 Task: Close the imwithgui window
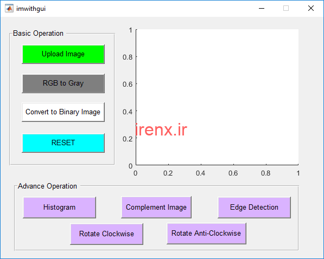pyautogui.click(x=311, y=9)
